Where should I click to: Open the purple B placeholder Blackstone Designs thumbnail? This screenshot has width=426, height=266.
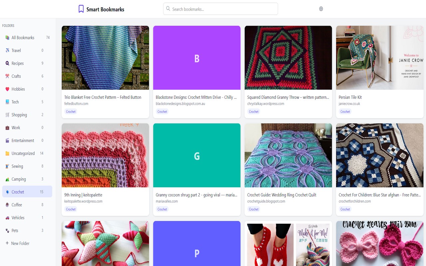coord(197,58)
